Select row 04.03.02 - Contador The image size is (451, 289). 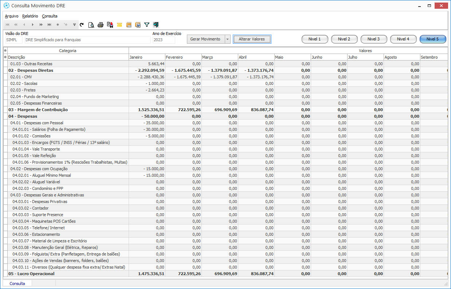pyautogui.click(x=225, y=208)
